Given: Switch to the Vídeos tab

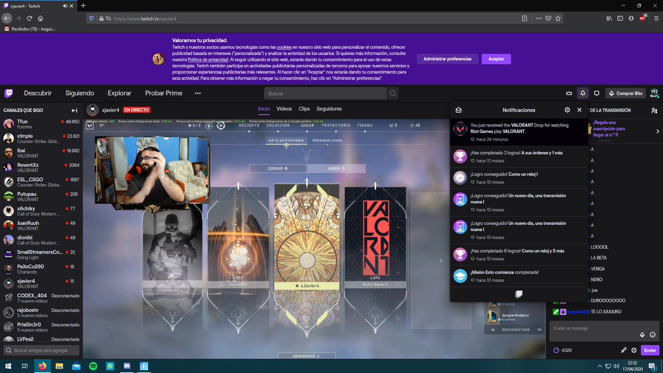Looking at the screenshot, I should 284,109.
